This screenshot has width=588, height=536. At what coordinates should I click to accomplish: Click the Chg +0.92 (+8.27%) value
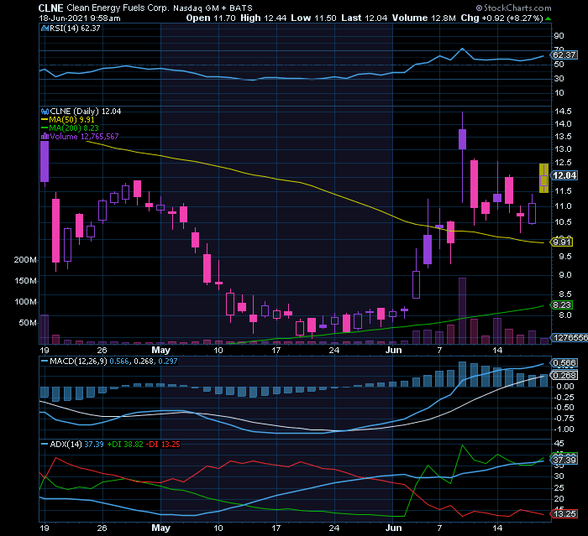click(501, 18)
